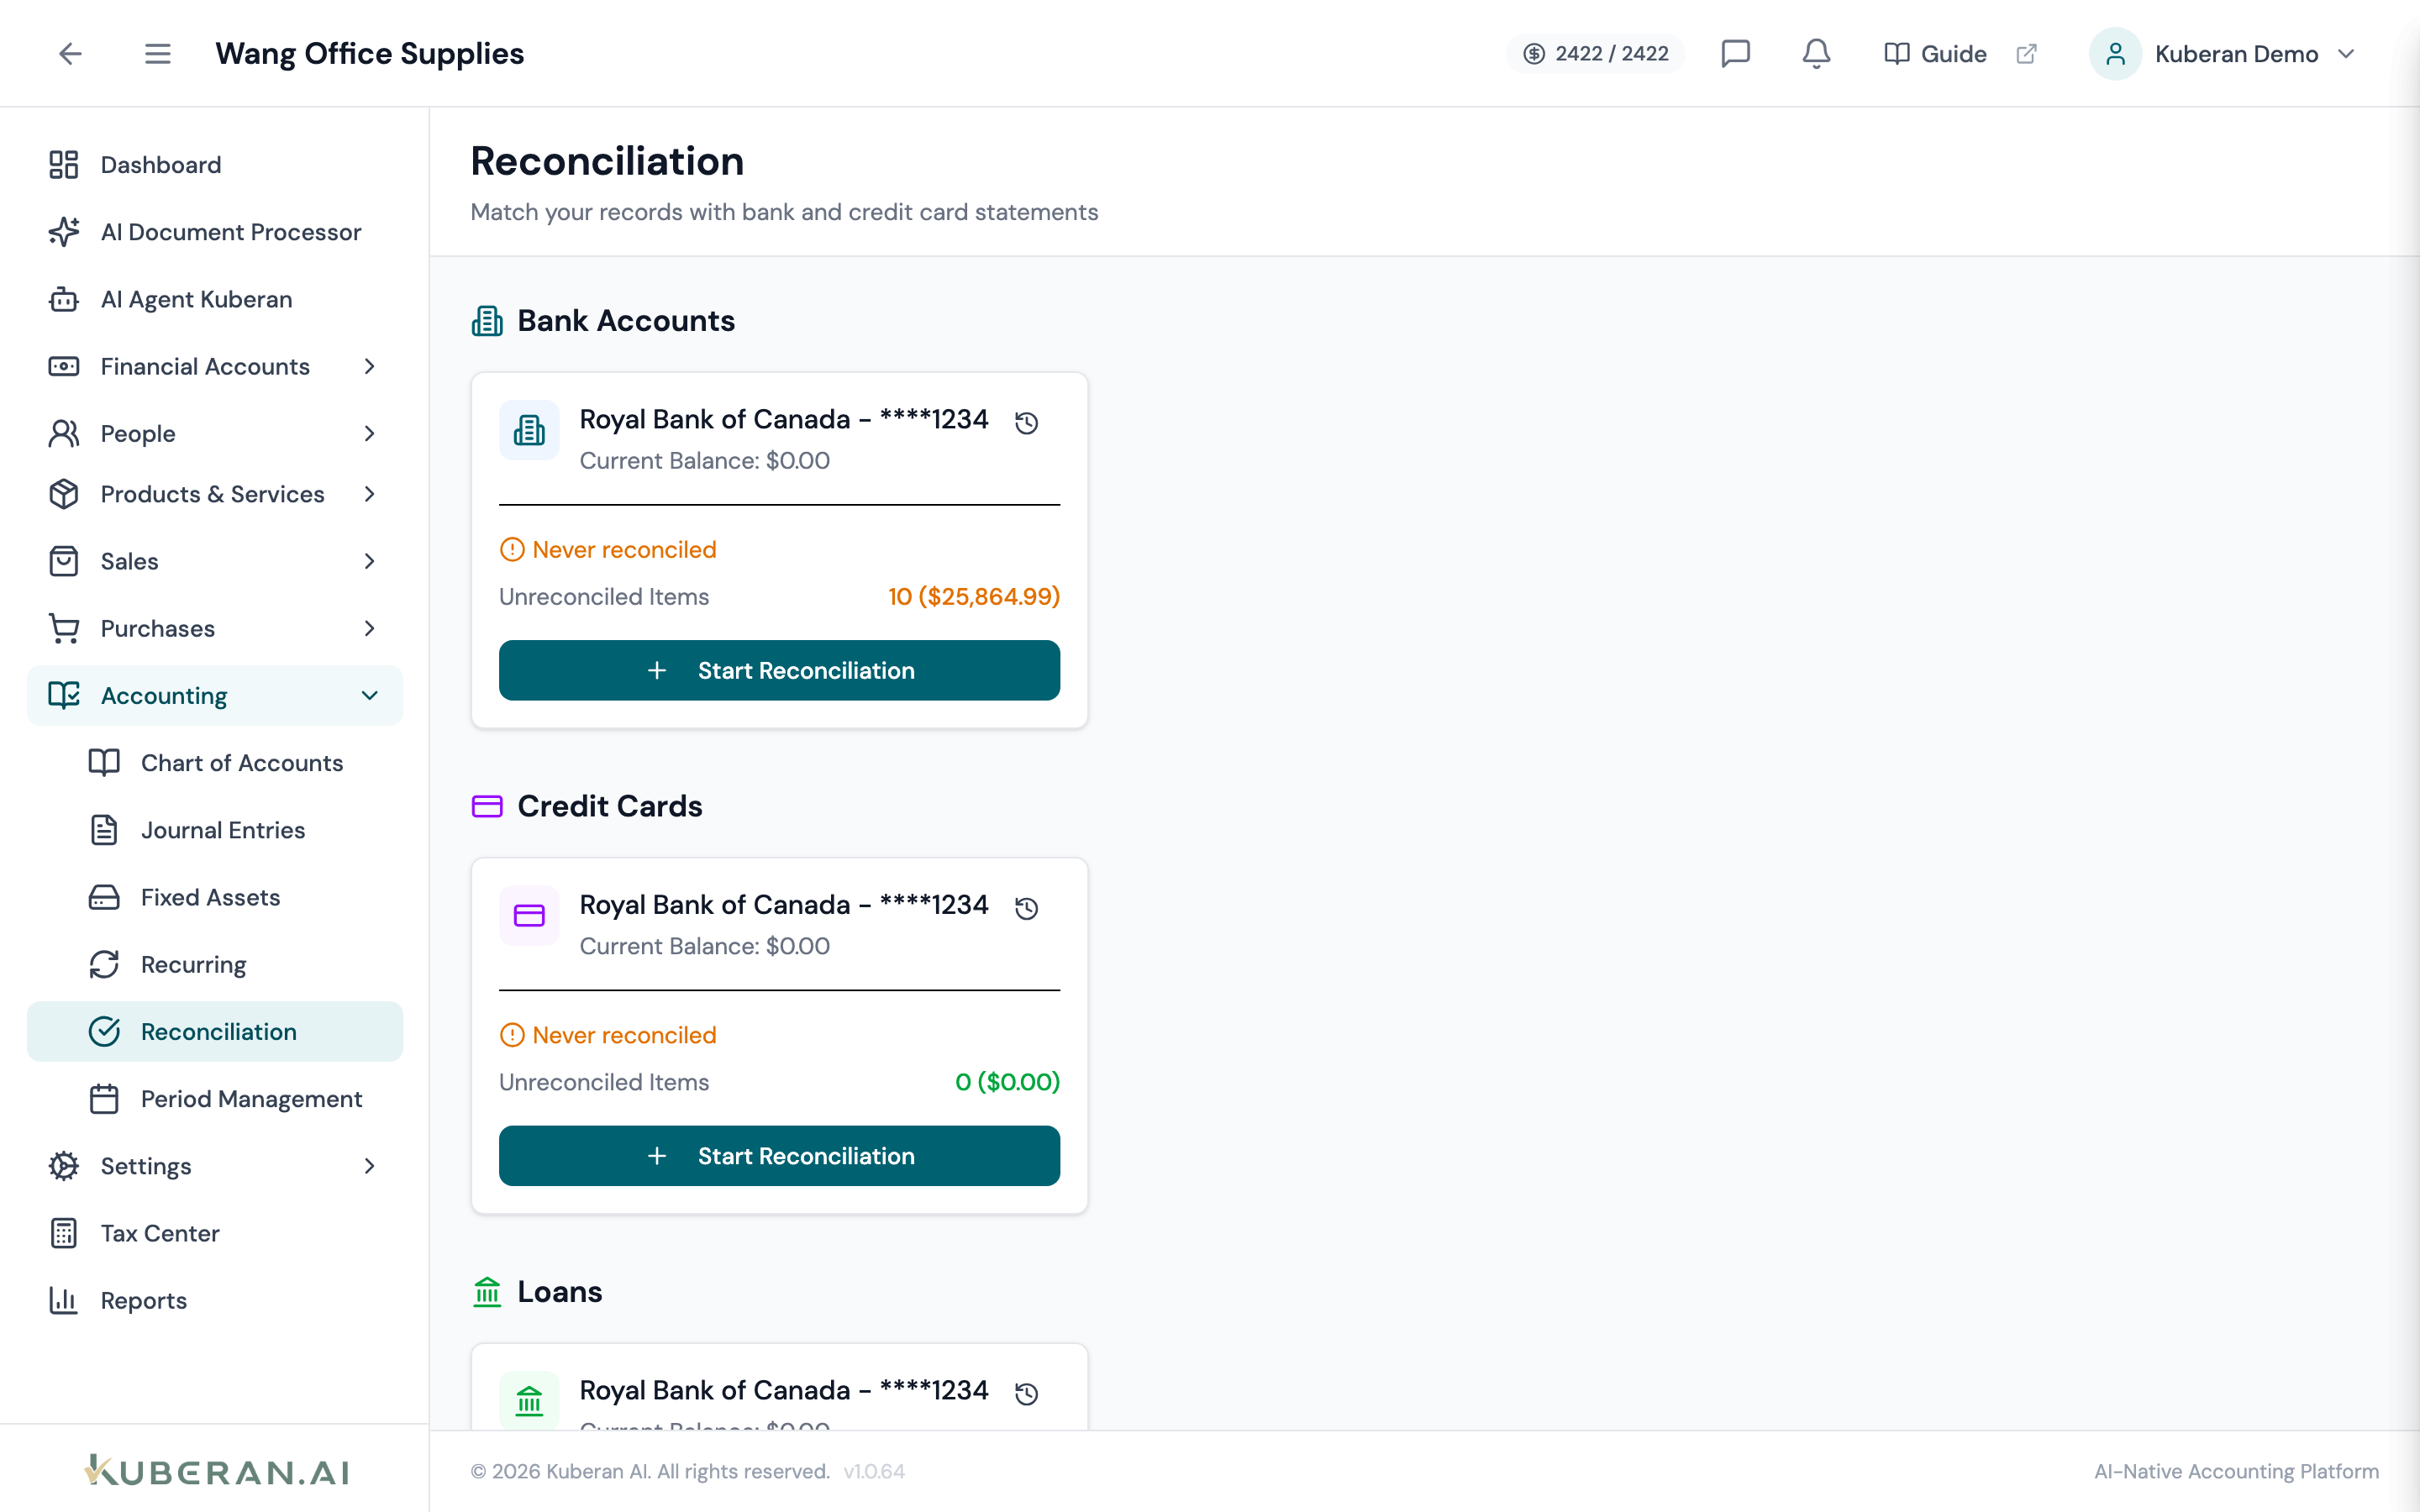View bank account reconciliation history icon
The height and width of the screenshot is (1512, 2420).
click(x=1026, y=423)
